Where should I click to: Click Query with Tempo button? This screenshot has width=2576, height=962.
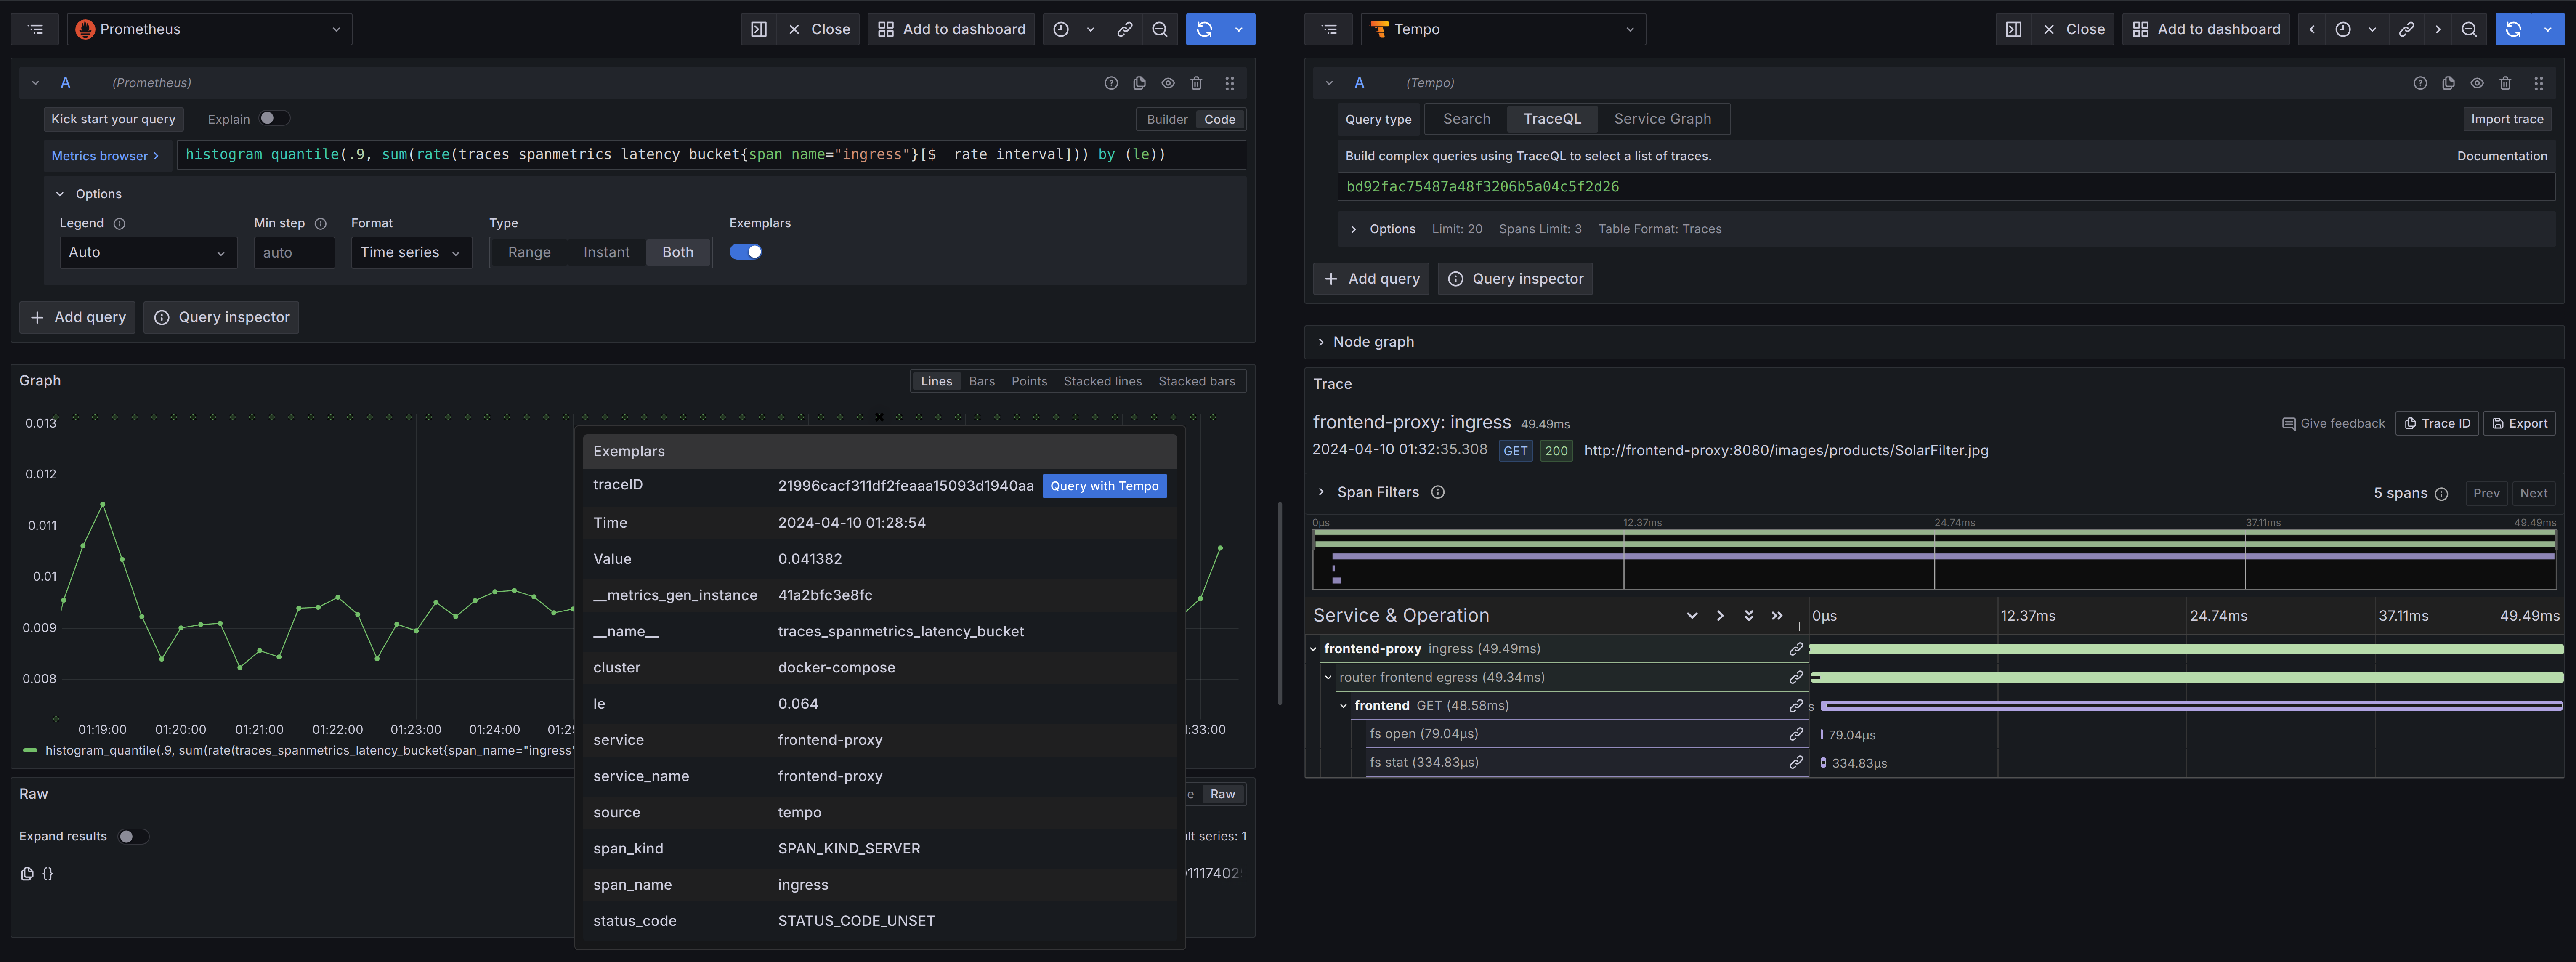pos(1104,486)
